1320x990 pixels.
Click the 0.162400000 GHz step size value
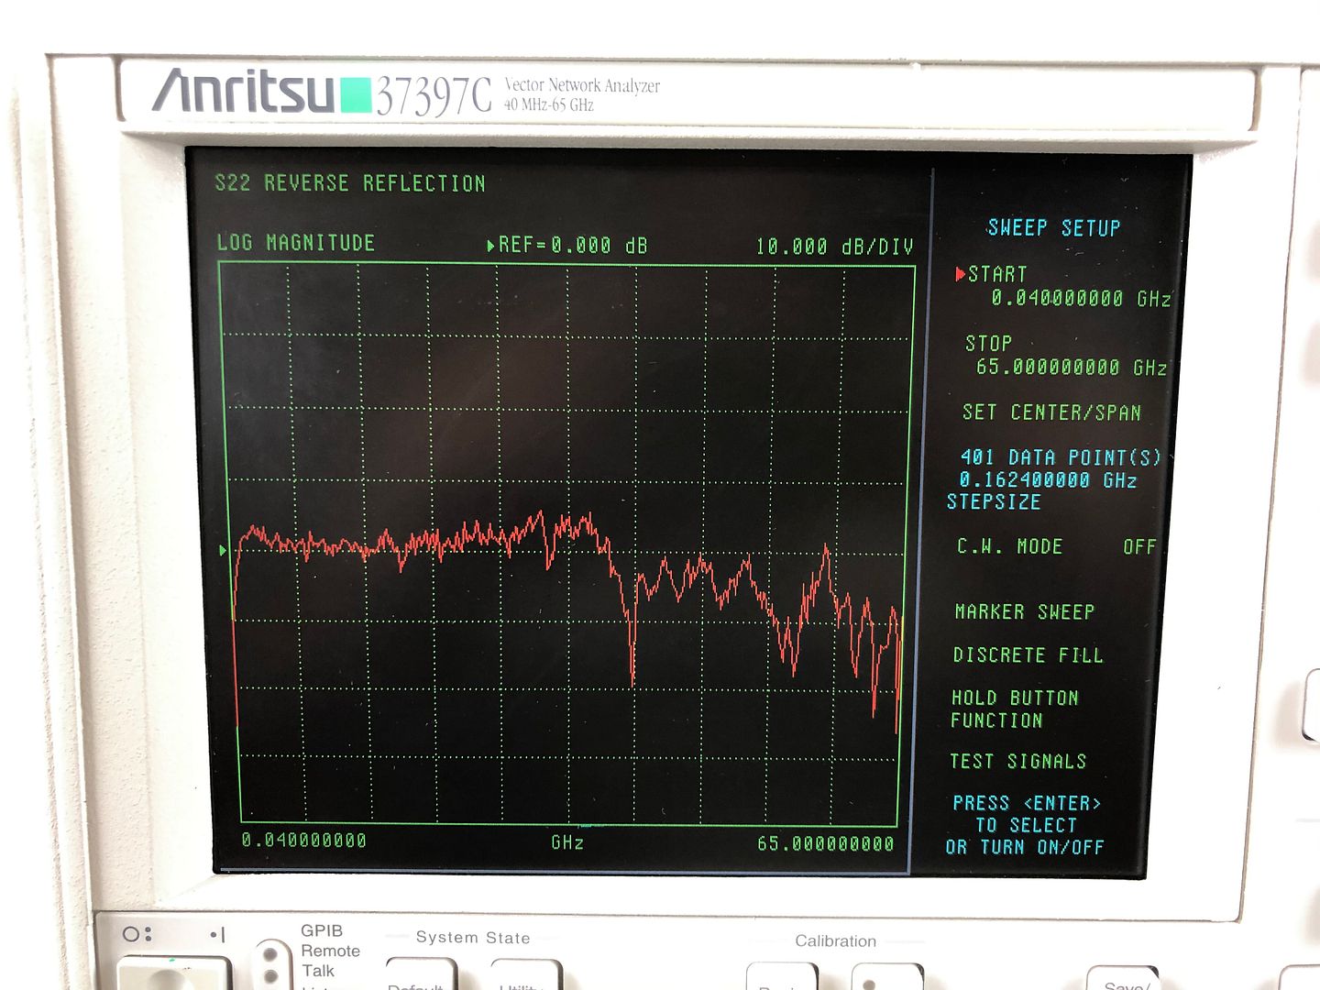point(1048,479)
